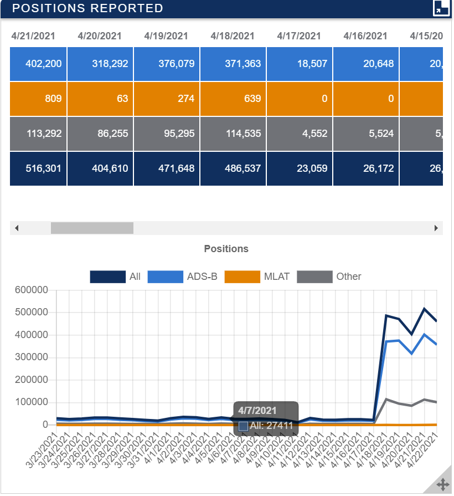The width and height of the screenshot is (454, 496).
Task: Click the 'POSITIONS REPORTED' panel title
Action: pyautogui.click(x=87, y=8)
